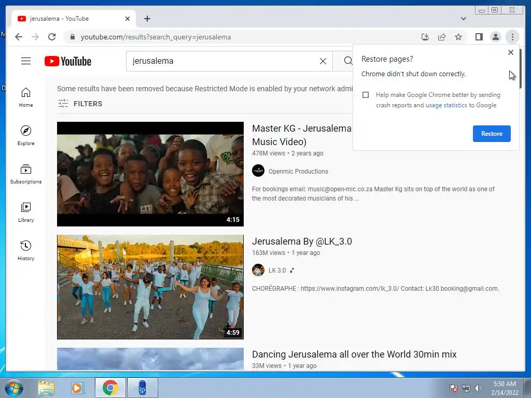Open the Windows Start button
The width and height of the screenshot is (531, 398).
pyautogui.click(x=13, y=388)
